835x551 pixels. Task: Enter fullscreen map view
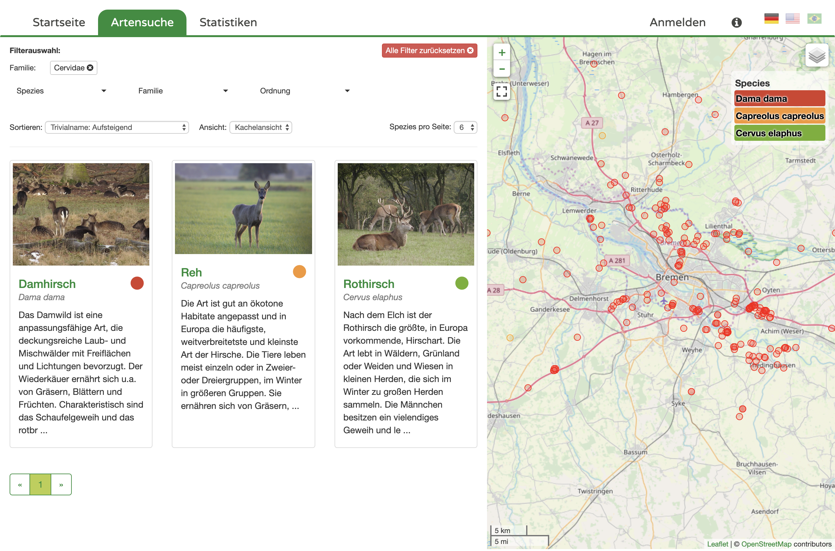coord(501,92)
